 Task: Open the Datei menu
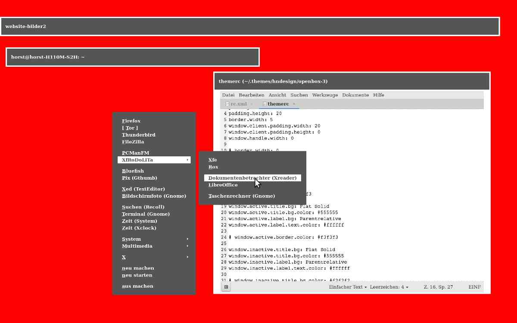pos(228,95)
